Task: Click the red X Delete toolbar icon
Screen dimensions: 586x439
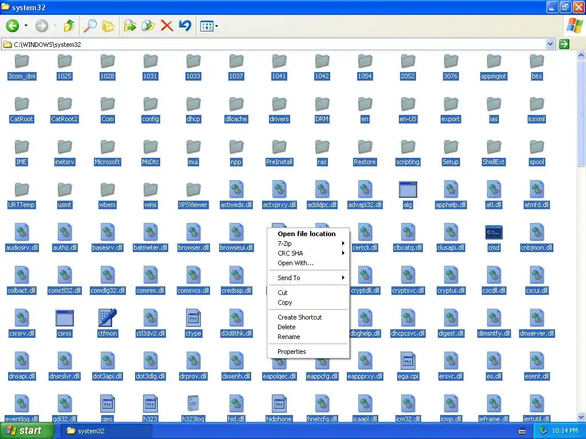Action: pos(167,26)
